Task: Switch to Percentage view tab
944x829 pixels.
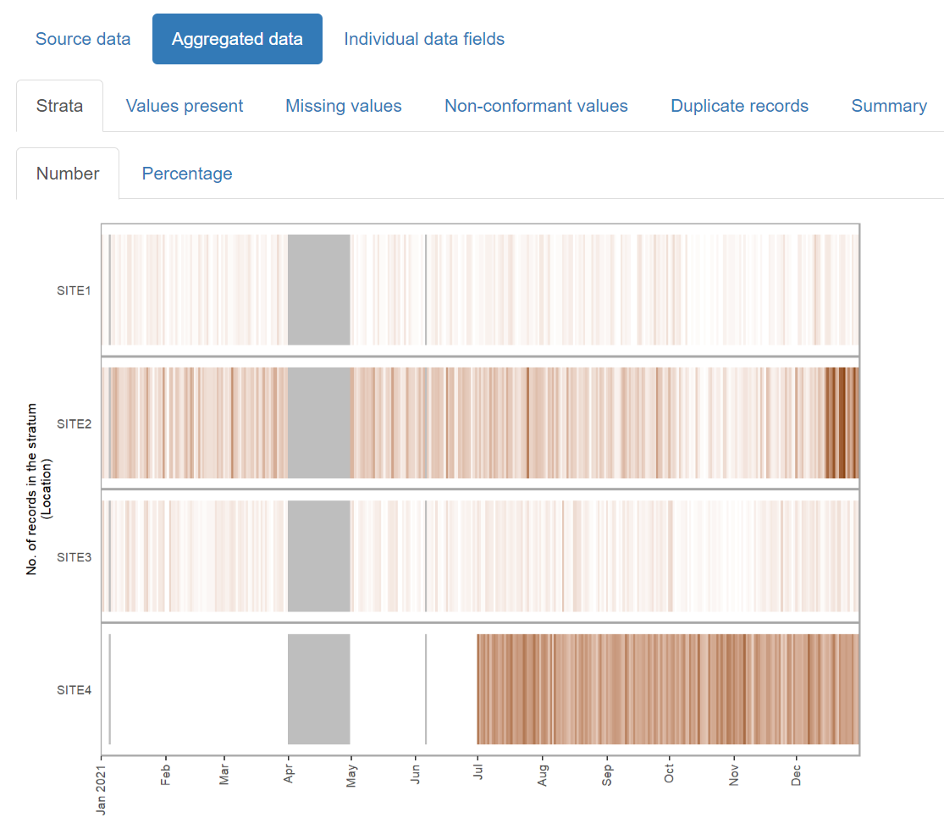Action: click(187, 174)
